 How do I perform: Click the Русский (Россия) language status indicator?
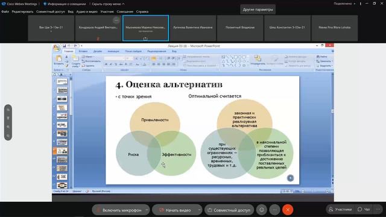click(101, 191)
